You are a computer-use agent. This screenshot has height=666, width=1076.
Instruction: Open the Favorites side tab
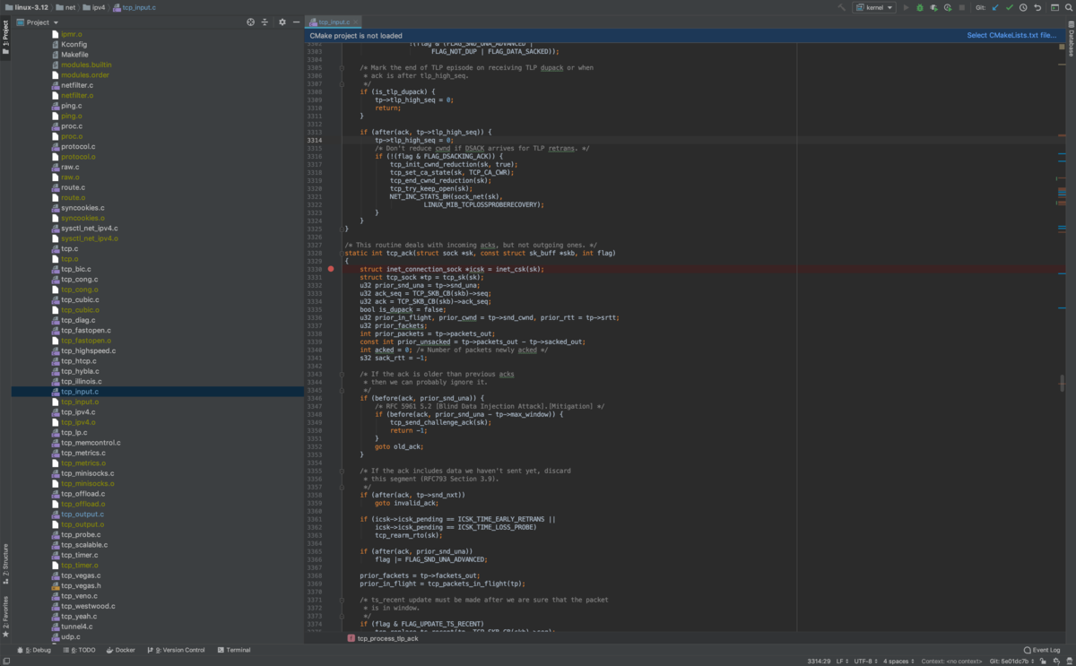(x=5, y=616)
